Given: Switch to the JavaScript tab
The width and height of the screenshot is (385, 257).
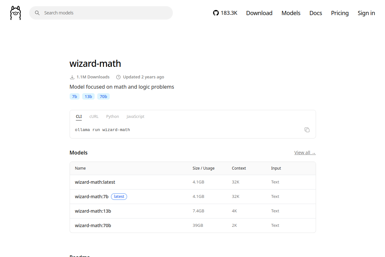Looking at the screenshot, I should pos(135,117).
